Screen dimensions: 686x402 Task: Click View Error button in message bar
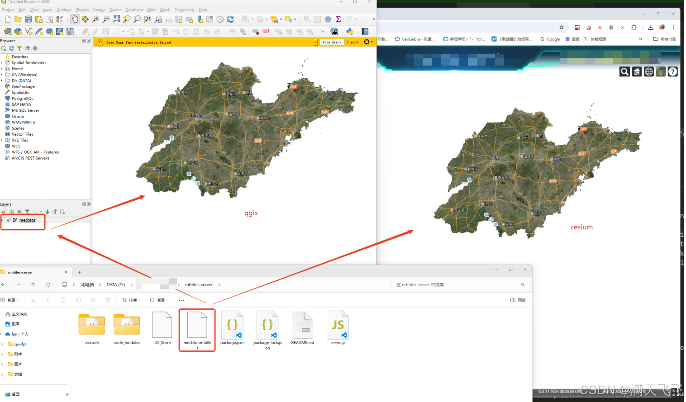pos(332,42)
